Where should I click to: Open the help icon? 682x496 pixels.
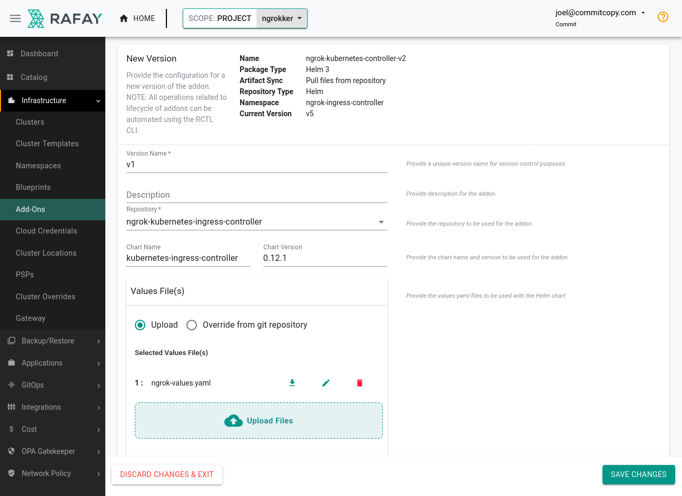663,17
